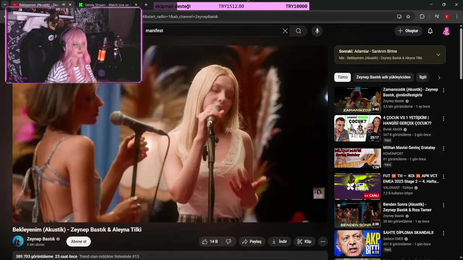Open Zamansızdık (Akustik) video thumbnail
This screenshot has width=463, height=260.
click(357, 100)
